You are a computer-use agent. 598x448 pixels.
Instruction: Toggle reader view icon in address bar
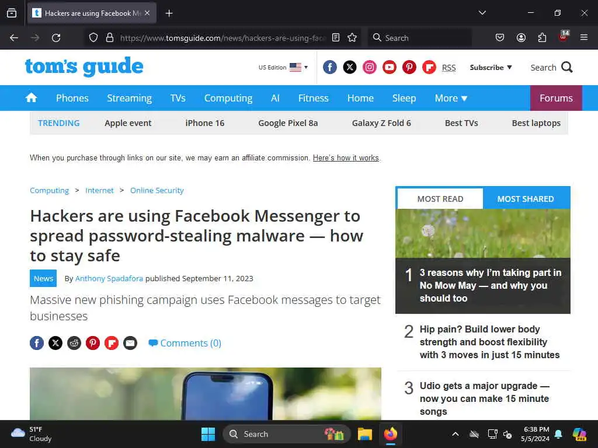click(x=336, y=37)
